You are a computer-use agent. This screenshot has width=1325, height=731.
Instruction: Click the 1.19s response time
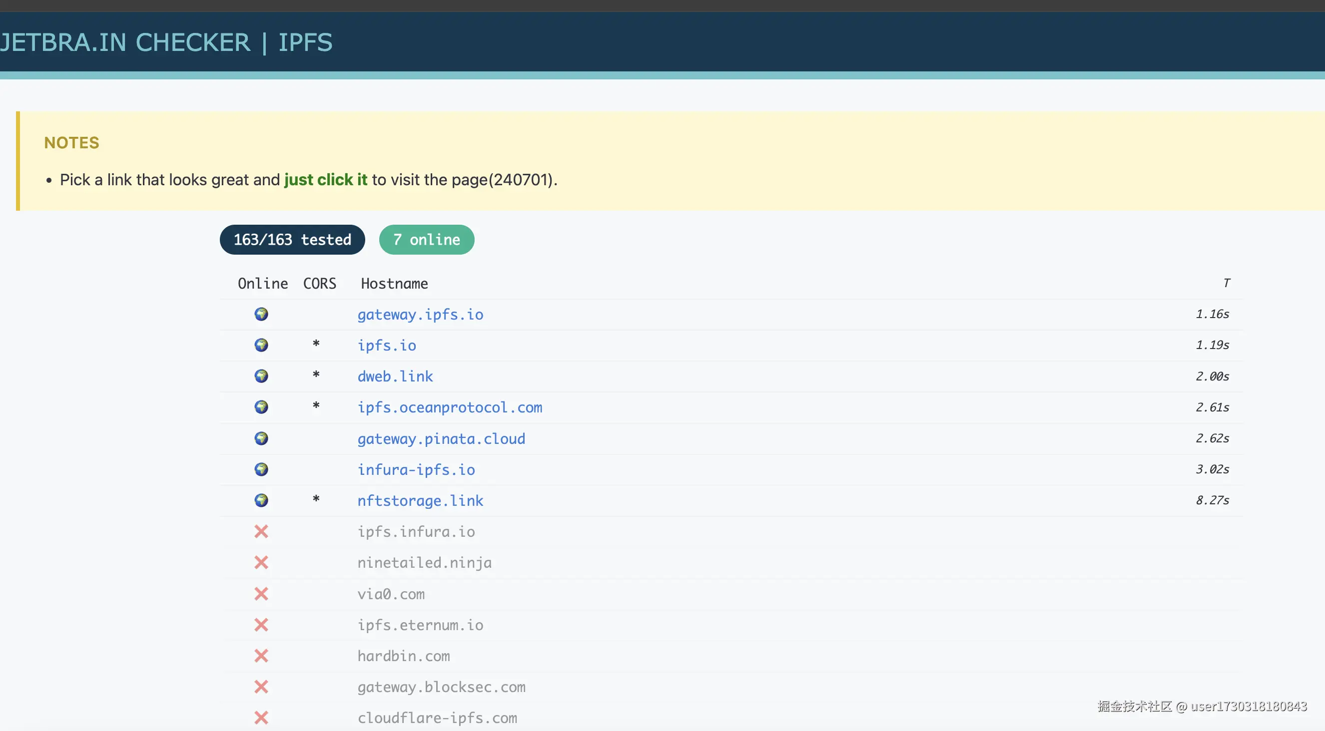pos(1213,345)
